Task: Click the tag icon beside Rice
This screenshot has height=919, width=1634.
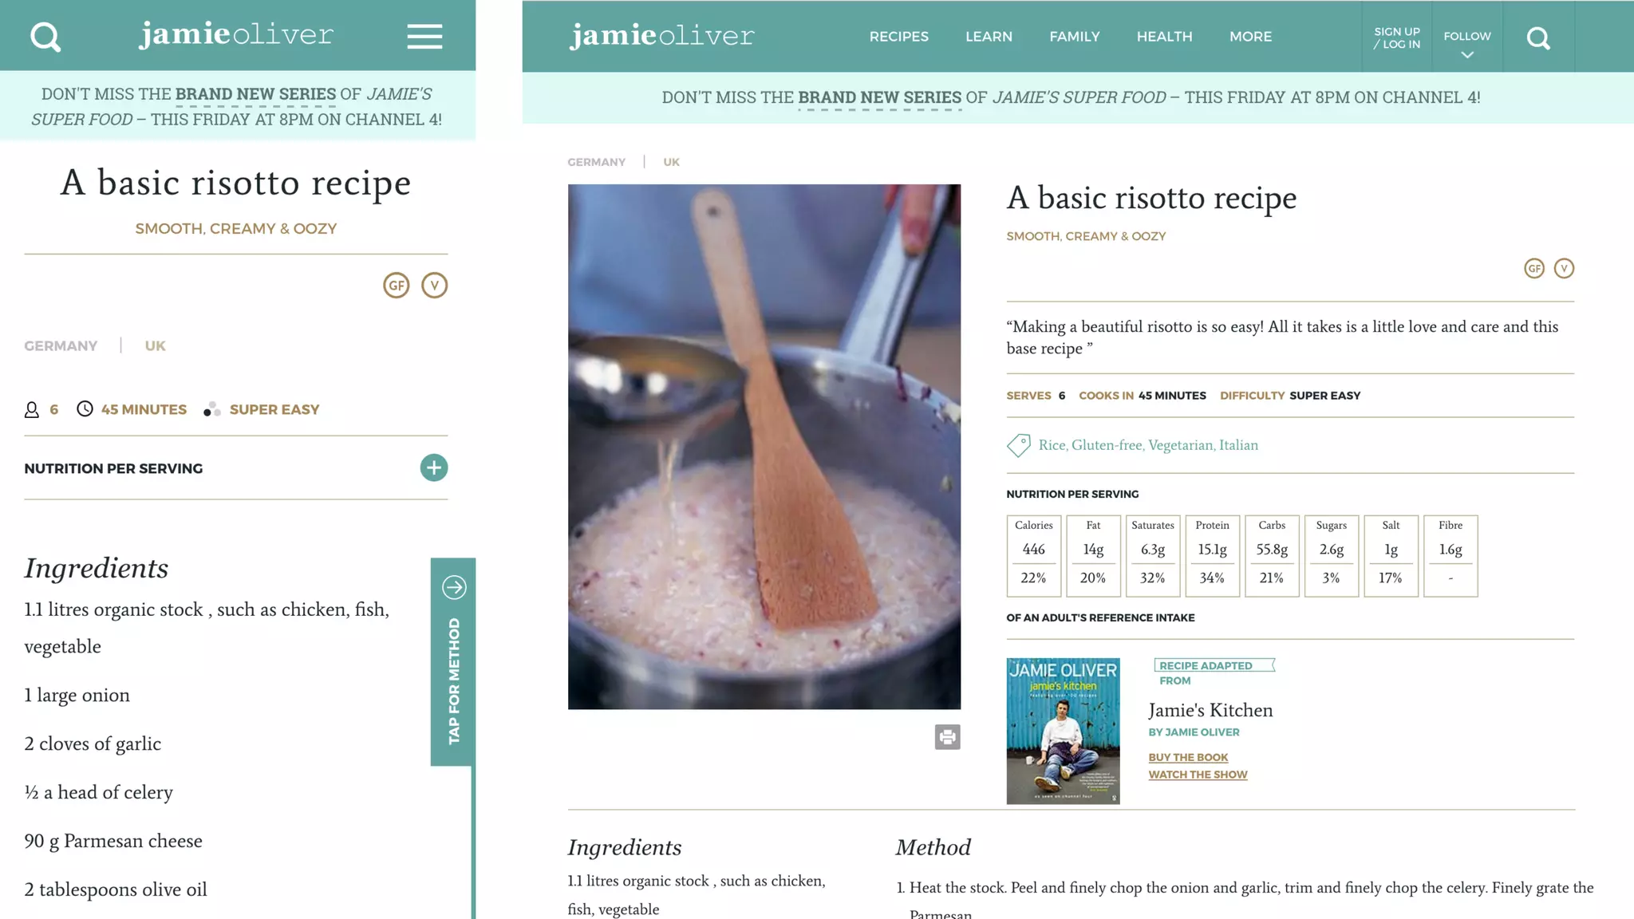Action: (1019, 445)
